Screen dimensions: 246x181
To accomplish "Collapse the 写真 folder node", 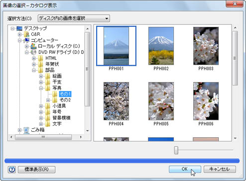I will (x=41, y=88).
